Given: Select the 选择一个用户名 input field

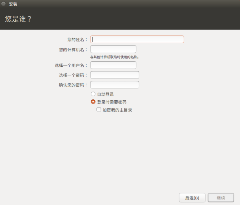Looking at the screenshot, I should pos(113,65).
